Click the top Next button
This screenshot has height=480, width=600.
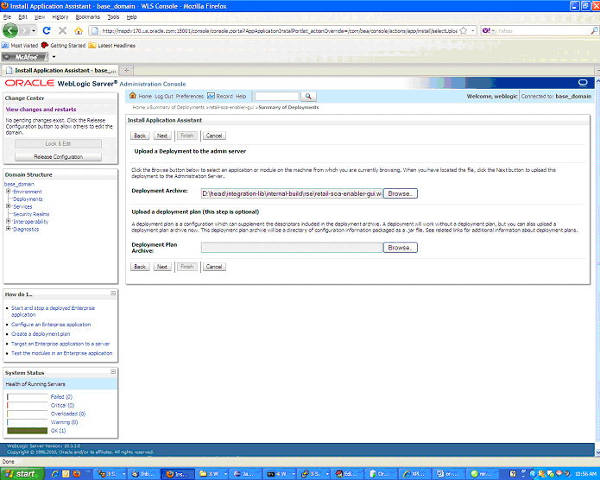click(162, 136)
